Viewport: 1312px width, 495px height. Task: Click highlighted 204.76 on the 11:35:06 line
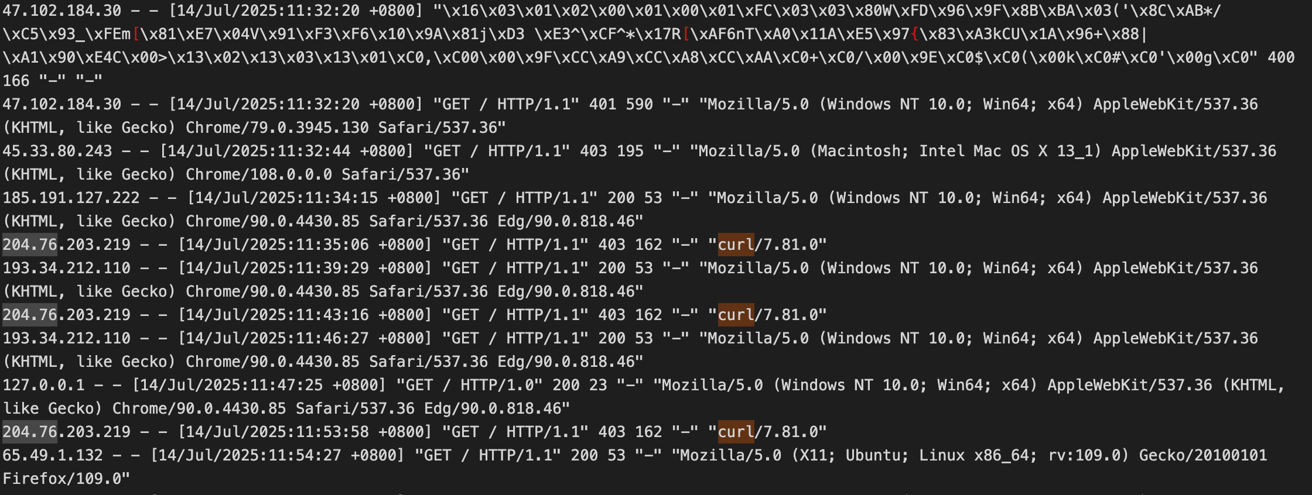30,245
